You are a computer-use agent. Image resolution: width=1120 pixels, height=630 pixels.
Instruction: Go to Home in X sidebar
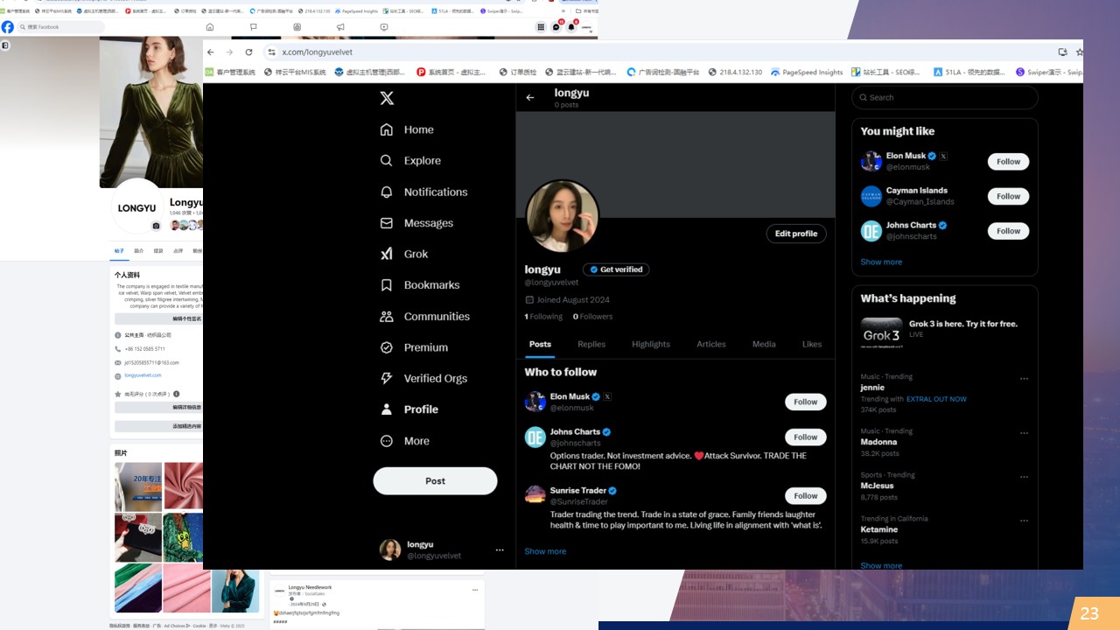pos(407,129)
